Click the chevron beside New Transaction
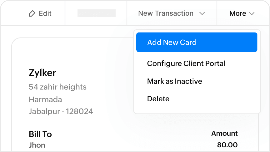This screenshot has height=152, width=270. click(x=202, y=13)
